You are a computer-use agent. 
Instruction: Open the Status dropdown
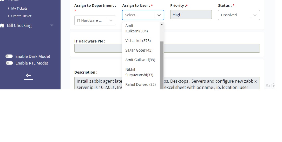[239, 15]
